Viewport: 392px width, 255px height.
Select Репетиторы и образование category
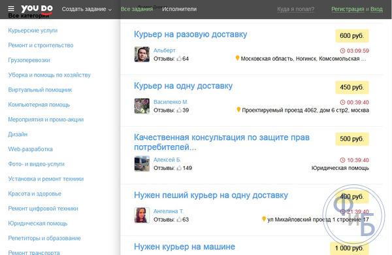pyautogui.click(x=44, y=238)
